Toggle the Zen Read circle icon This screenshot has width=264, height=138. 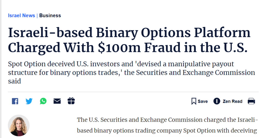click(x=217, y=101)
